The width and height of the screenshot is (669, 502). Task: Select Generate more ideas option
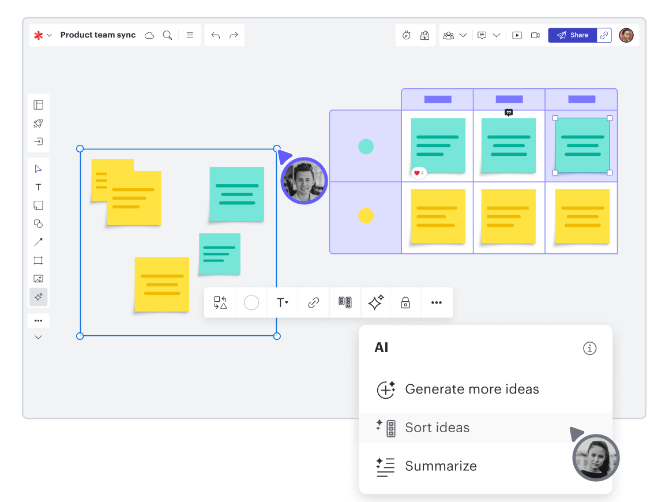(472, 389)
